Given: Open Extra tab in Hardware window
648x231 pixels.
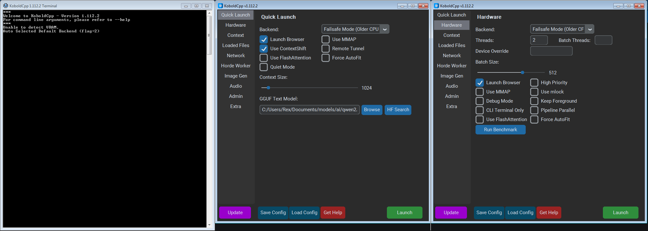Looking at the screenshot, I should [452, 106].
